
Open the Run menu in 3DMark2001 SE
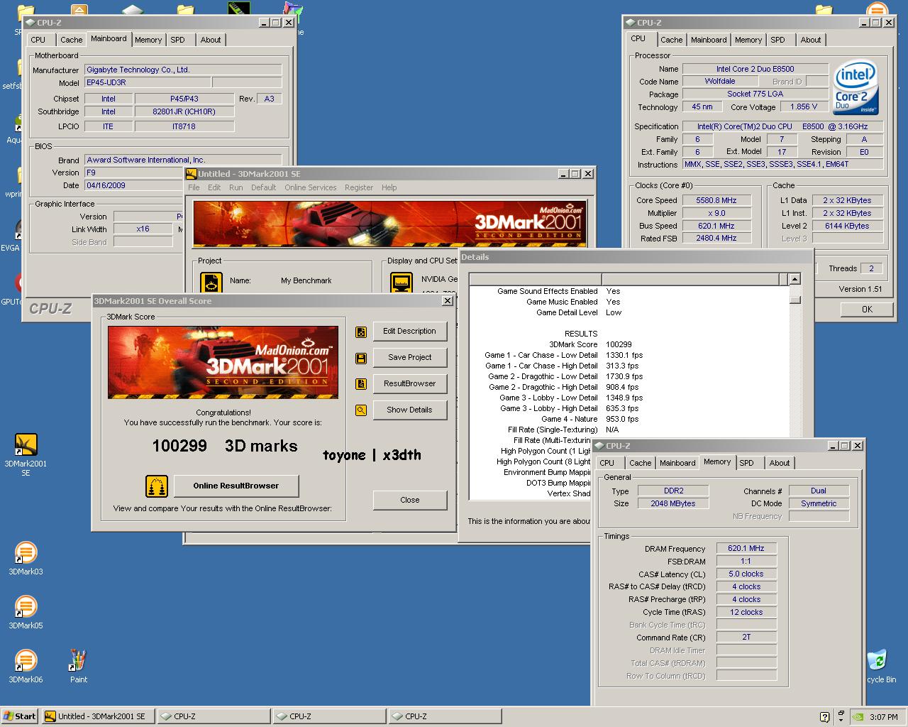(x=236, y=187)
